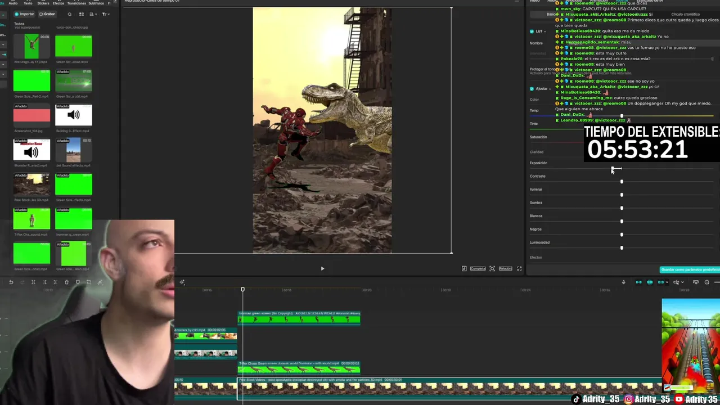
Task: Click the Relación aspect ratio button
Action: pos(505,269)
